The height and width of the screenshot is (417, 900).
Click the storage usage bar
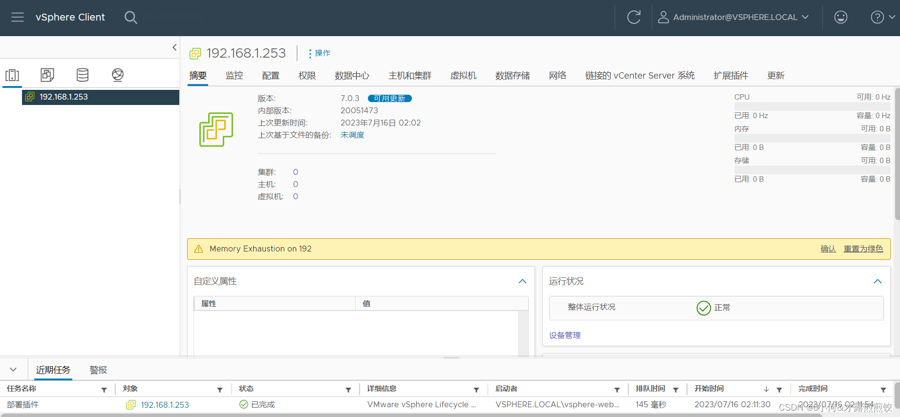coord(812,170)
